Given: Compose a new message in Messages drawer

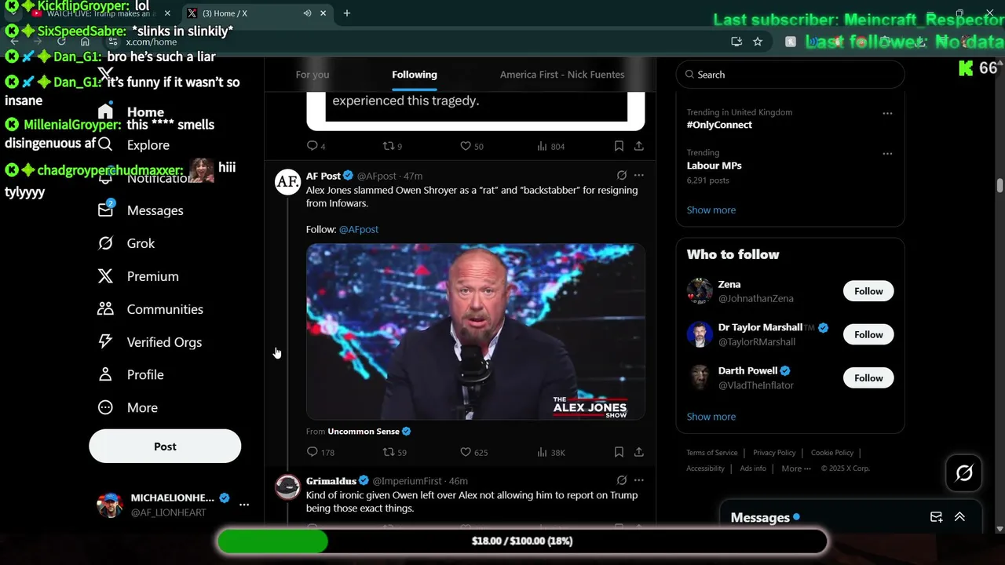Looking at the screenshot, I should coord(936,517).
